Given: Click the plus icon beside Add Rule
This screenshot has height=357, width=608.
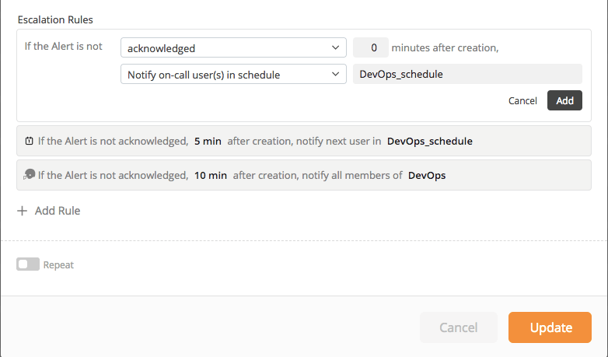Looking at the screenshot, I should point(22,211).
